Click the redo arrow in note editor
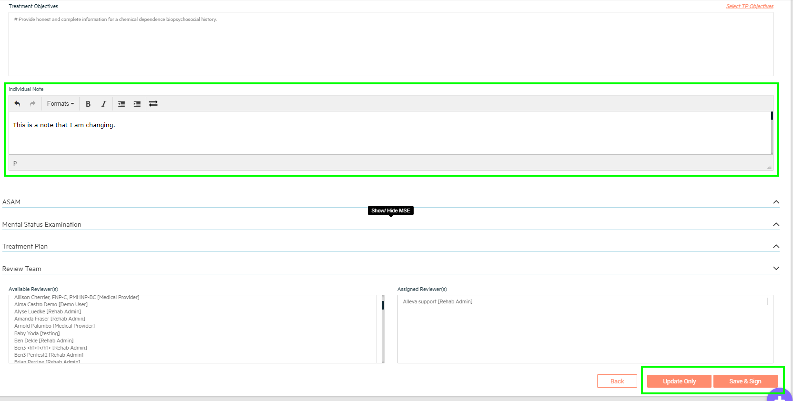This screenshot has width=793, height=401. [32, 104]
